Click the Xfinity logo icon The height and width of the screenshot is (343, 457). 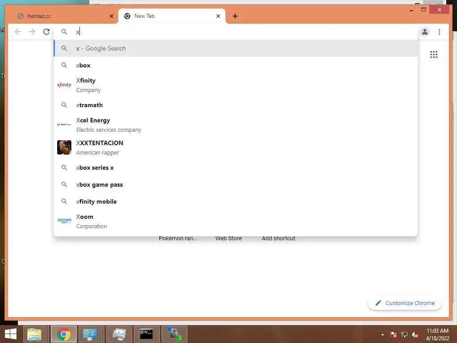64,85
